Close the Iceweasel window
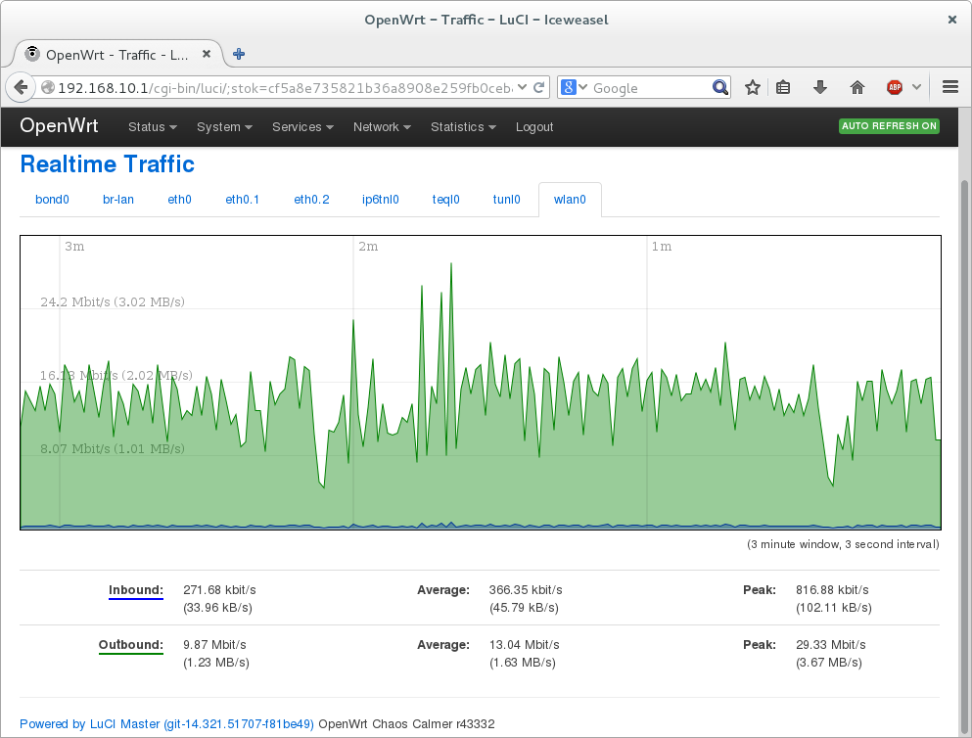Image resolution: width=972 pixels, height=738 pixels. coord(952,20)
